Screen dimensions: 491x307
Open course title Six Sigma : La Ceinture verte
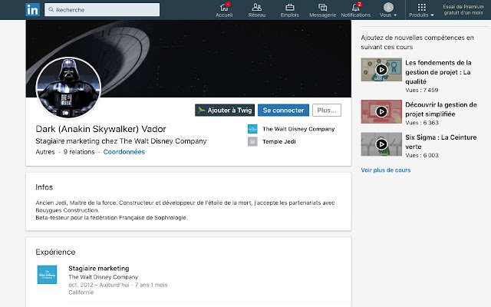[x=441, y=142]
